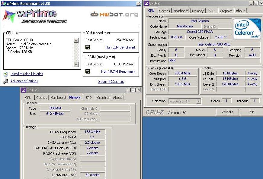The height and width of the screenshot is (179, 263).
Task: Open the Processor #1 selection dropdown
Action: click(199, 101)
